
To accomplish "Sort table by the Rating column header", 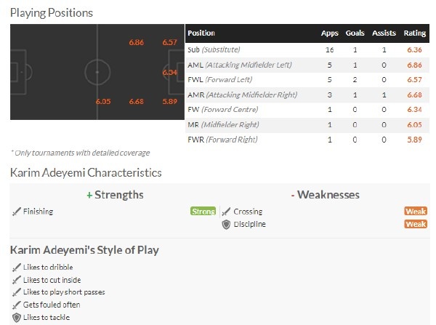I will tap(415, 33).
